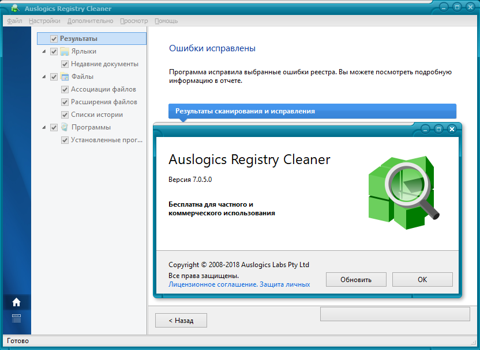Open the Дополнительно menu
Viewport: 480px width, 350px height.
coord(91,21)
